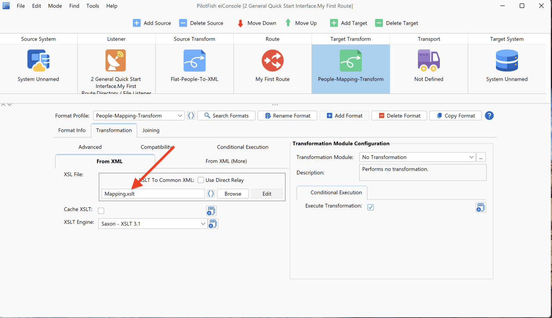Click the Browse button for XSL file

(x=233, y=193)
